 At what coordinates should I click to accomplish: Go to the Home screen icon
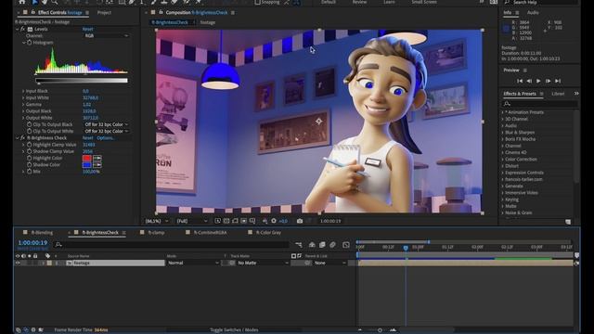pos(22,2)
